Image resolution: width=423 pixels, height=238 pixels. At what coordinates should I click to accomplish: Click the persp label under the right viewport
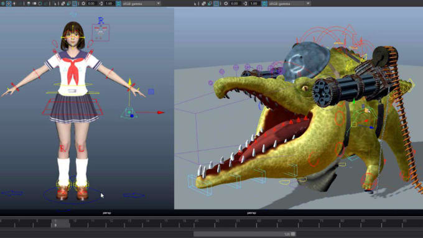point(251,213)
